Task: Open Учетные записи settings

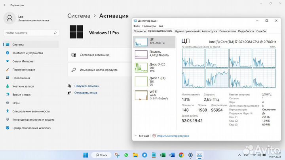Action: pyautogui.click(x=31, y=86)
